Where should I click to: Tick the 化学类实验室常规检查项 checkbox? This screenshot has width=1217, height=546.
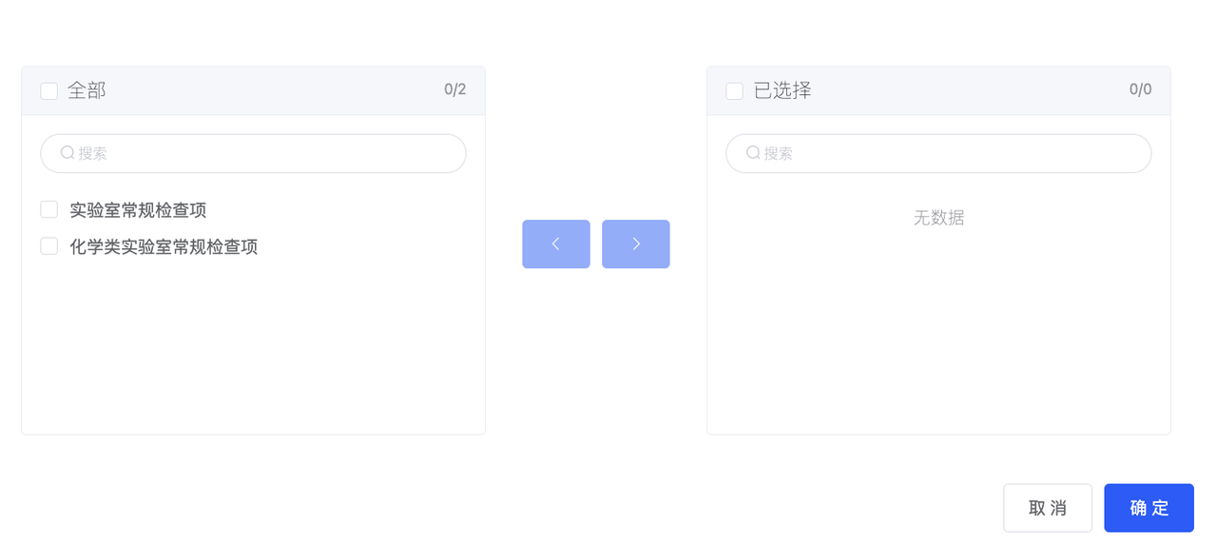click(x=49, y=246)
